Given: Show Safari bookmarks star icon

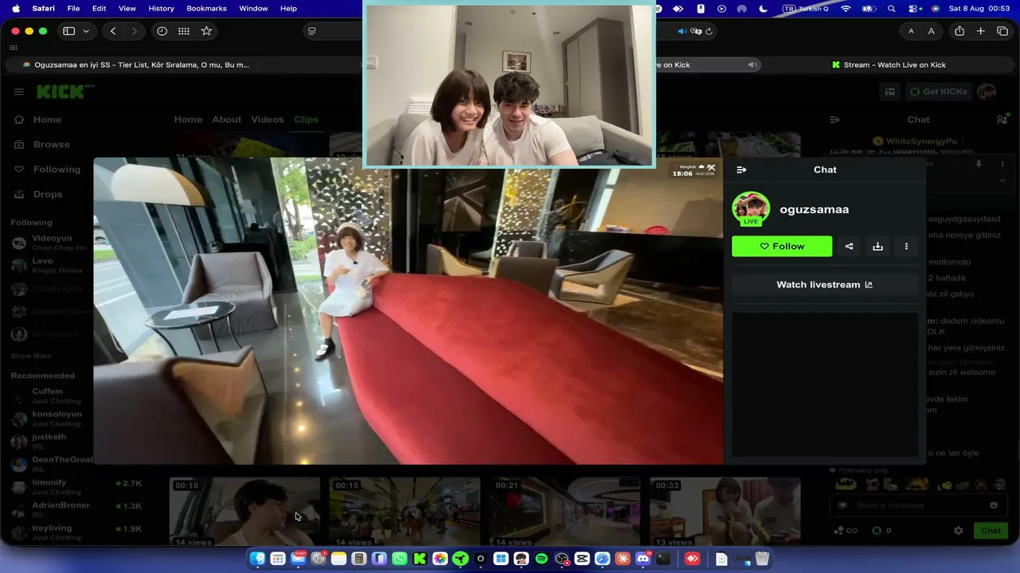Looking at the screenshot, I should [x=206, y=31].
